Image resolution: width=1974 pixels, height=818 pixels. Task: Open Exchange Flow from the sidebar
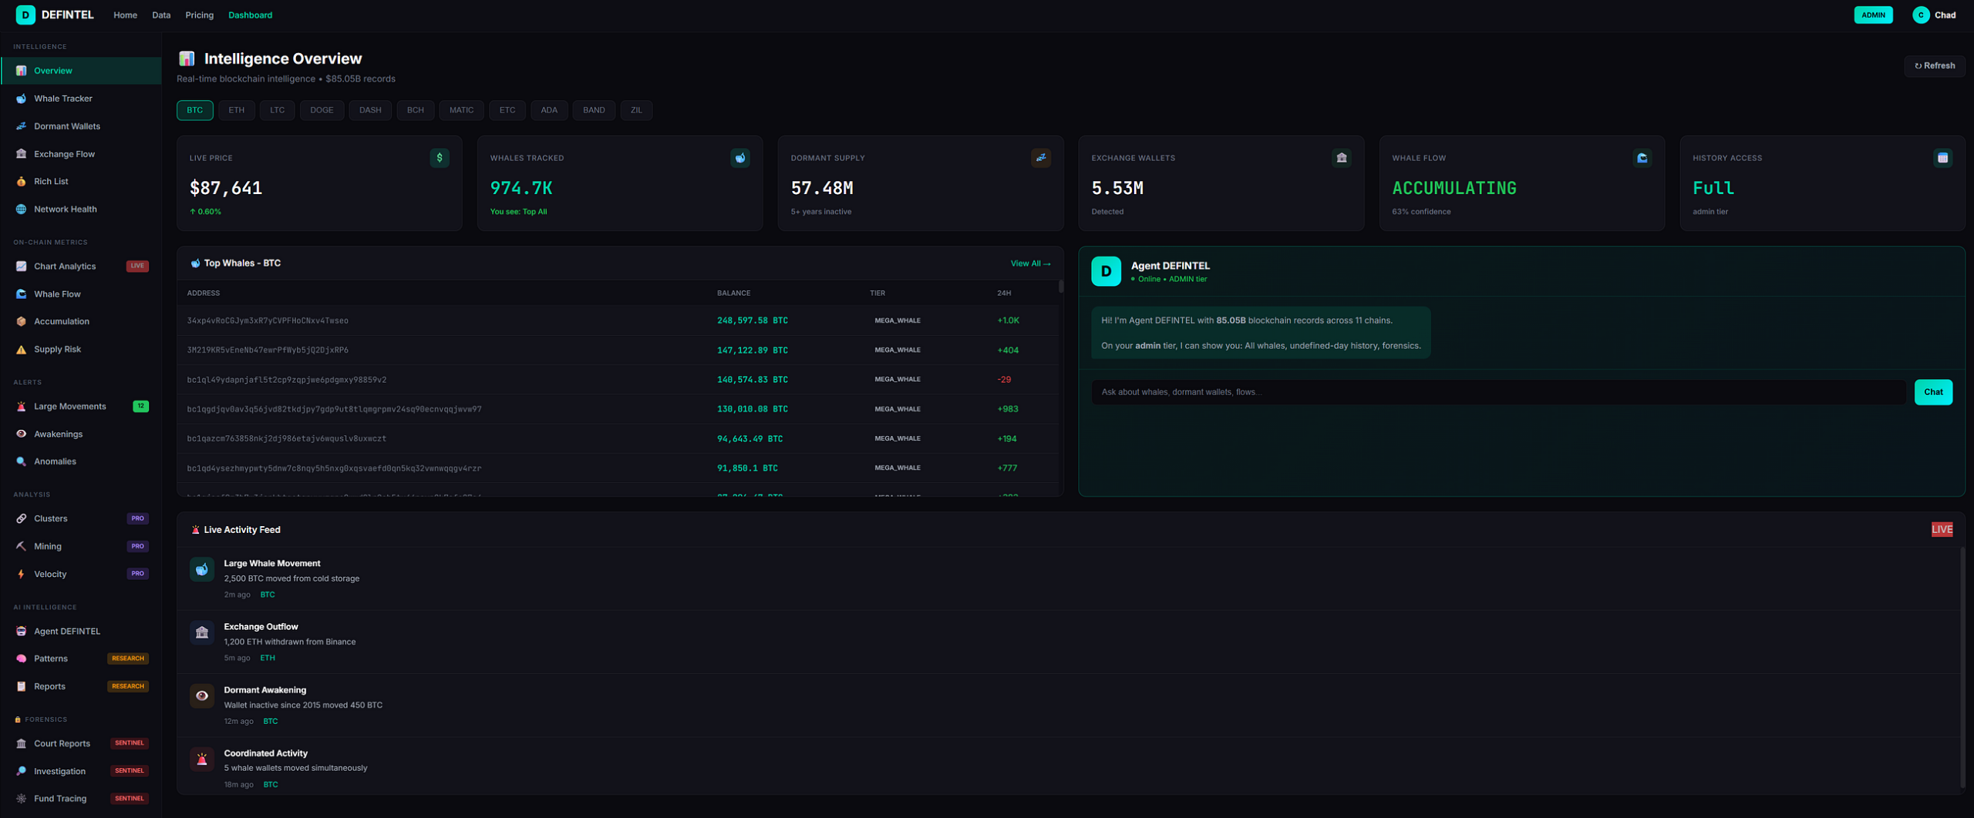coord(65,153)
